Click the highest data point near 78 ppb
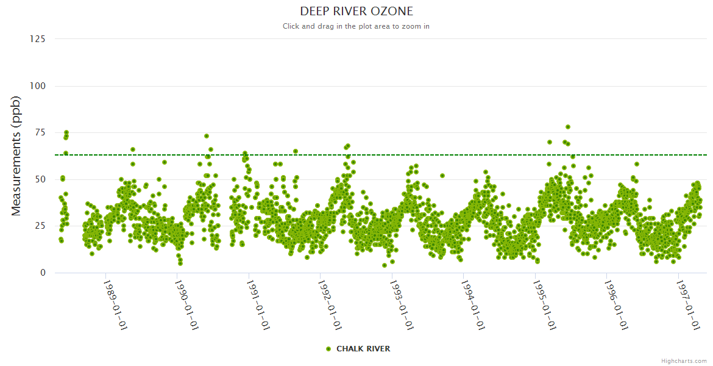Viewport: 713px width, 366px height. click(568, 127)
